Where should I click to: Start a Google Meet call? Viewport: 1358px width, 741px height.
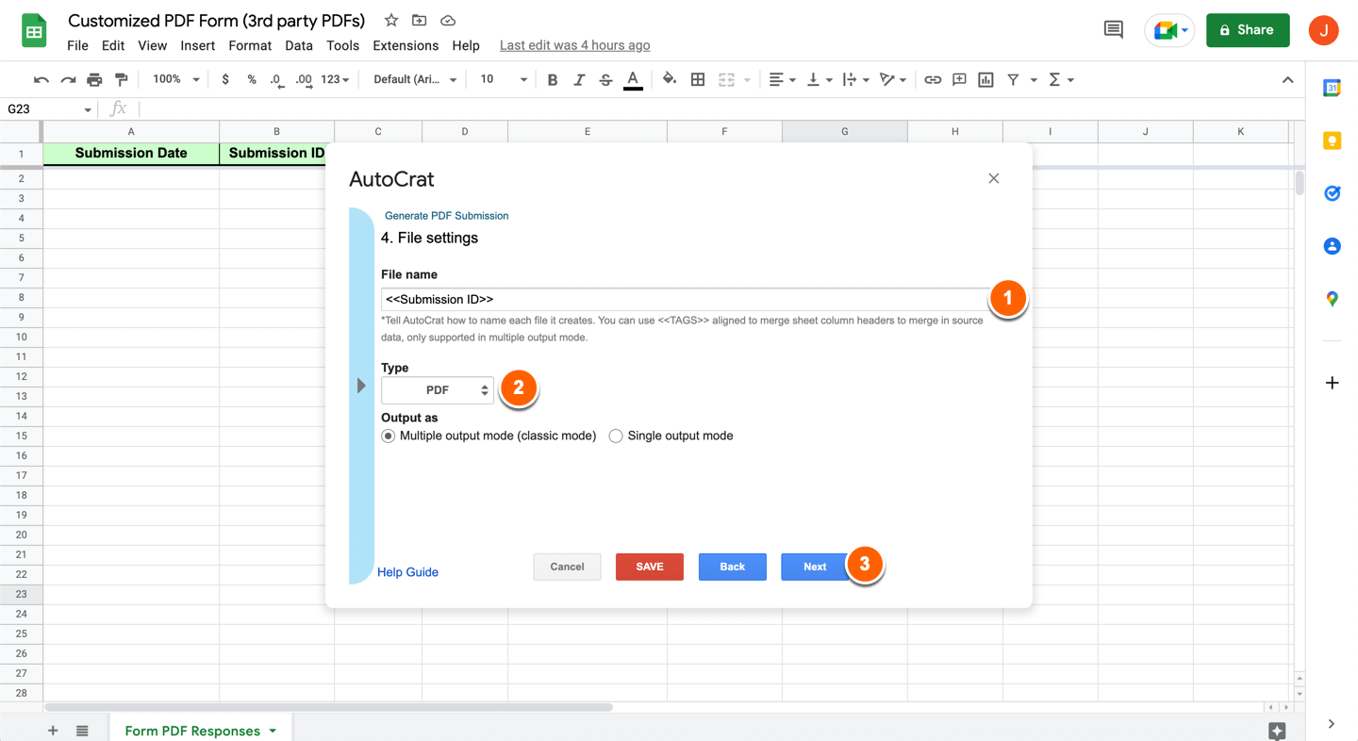tap(1169, 30)
